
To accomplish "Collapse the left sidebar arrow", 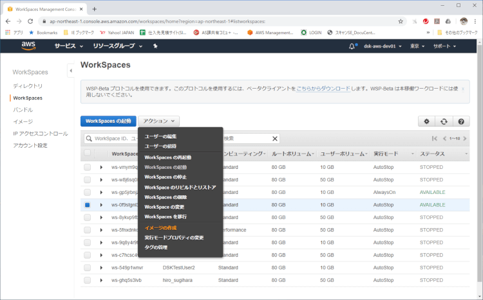I will (70, 70).
